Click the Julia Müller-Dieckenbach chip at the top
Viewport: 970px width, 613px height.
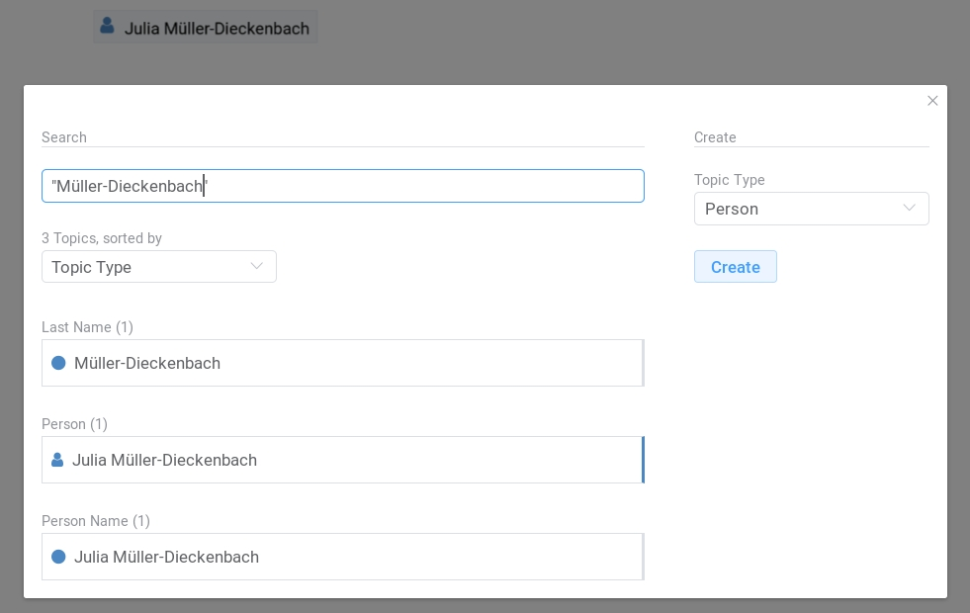coord(205,26)
